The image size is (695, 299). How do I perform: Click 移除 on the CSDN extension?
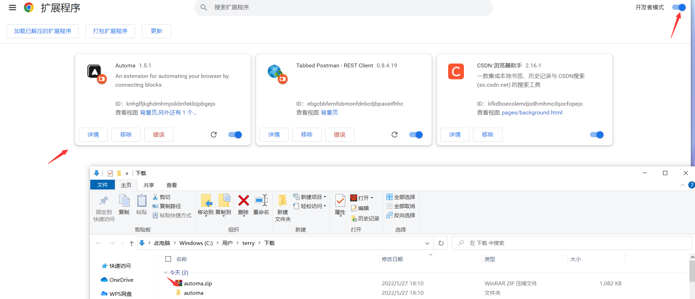tap(488, 135)
